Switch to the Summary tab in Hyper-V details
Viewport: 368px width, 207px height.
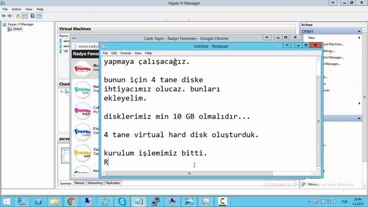(x=66, y=183)
